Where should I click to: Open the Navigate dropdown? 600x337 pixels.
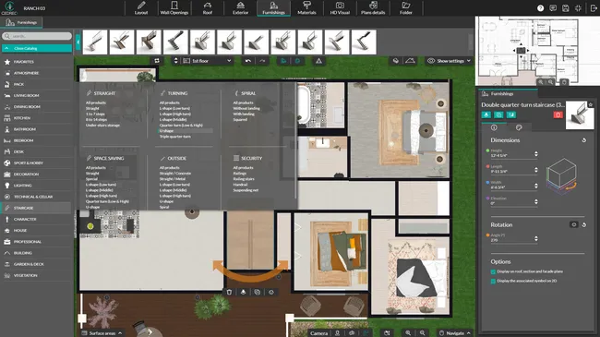454,333
